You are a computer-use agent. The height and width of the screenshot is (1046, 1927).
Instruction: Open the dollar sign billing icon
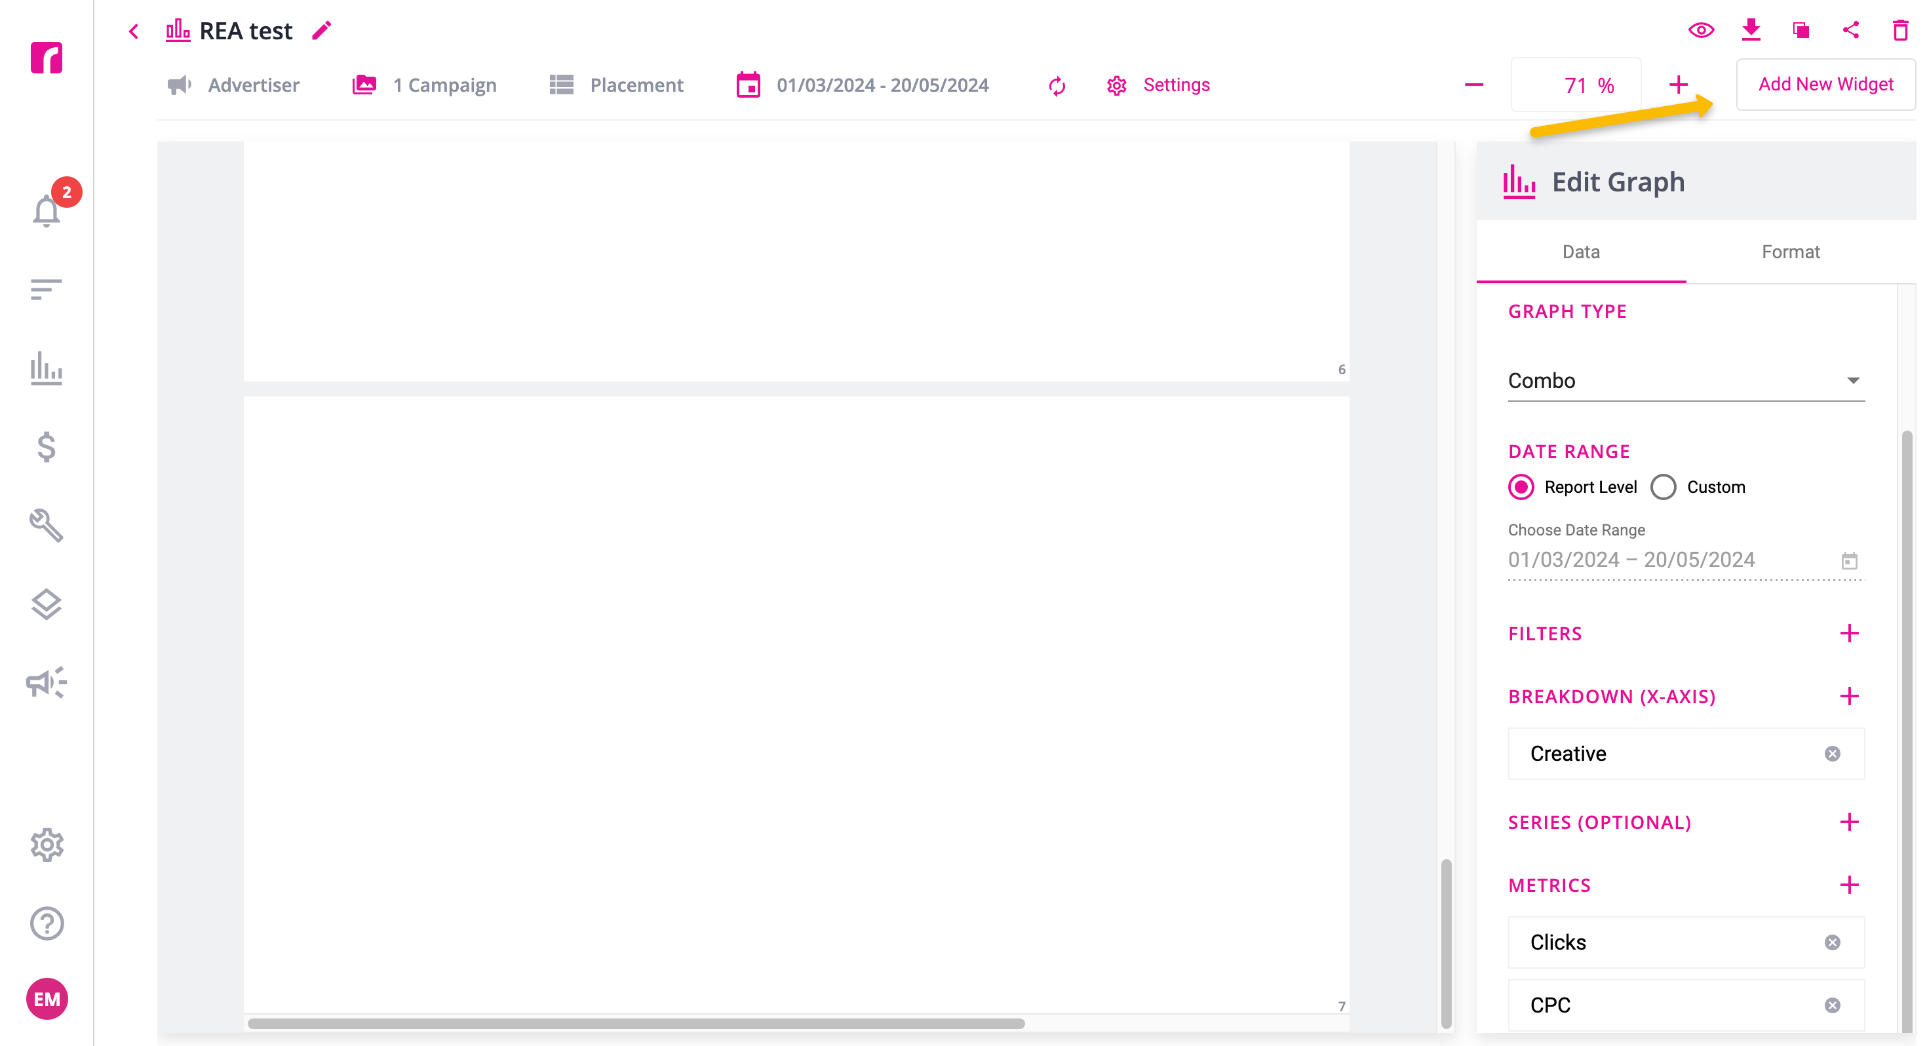tap(47, 447)
